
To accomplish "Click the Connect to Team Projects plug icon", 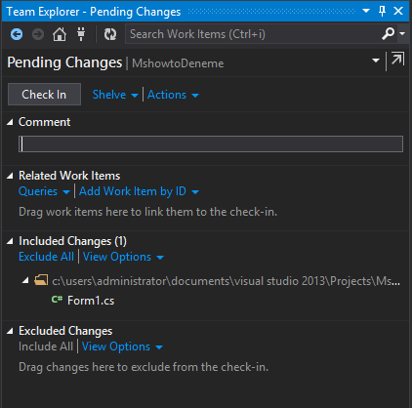I will point(81,34).
